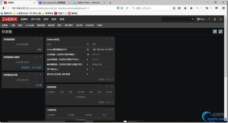
Task: Select the 最新数据 submenu tab
Action: 41,25
